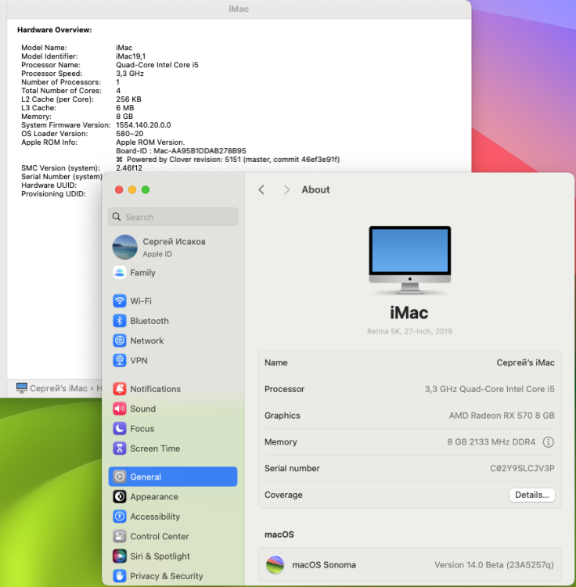Open Appearance icon in sidebar

point(120,497)
